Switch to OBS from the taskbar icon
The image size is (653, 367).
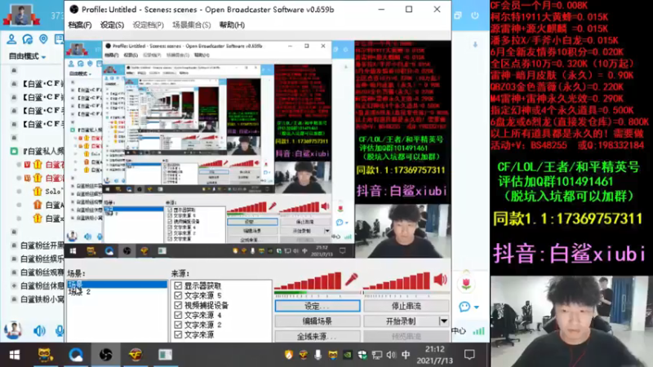point(106,355)
